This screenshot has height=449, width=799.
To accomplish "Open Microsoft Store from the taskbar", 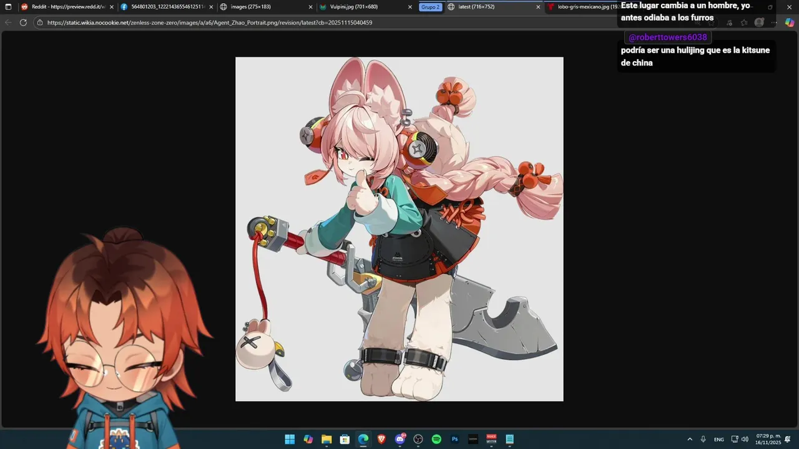I will 345,439.
